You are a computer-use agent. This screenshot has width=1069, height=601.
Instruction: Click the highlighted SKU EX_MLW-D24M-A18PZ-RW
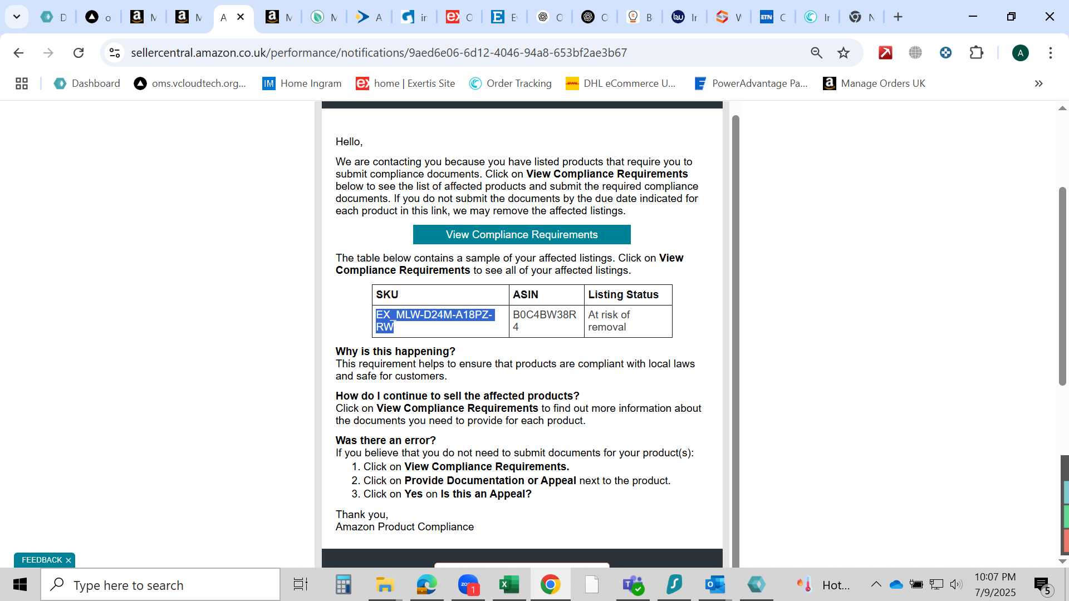click(x=434, y=321)
